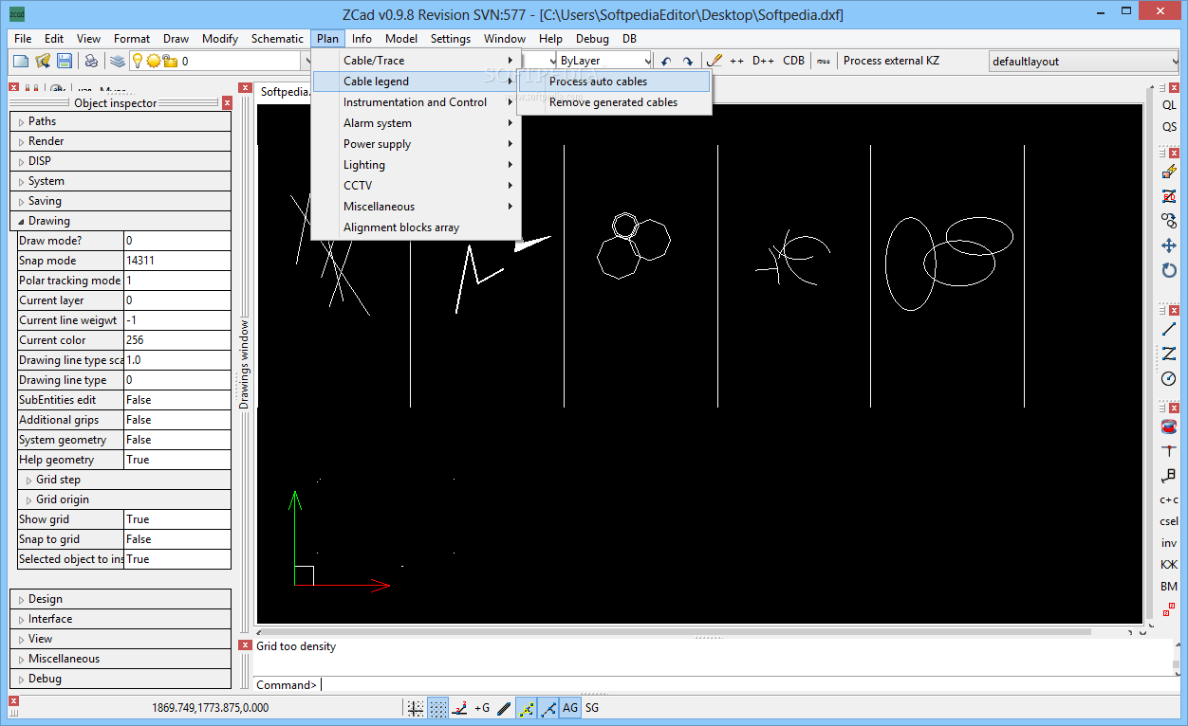Open the Layers manager icon
1188x726 pixels.
tap(117, 61)
